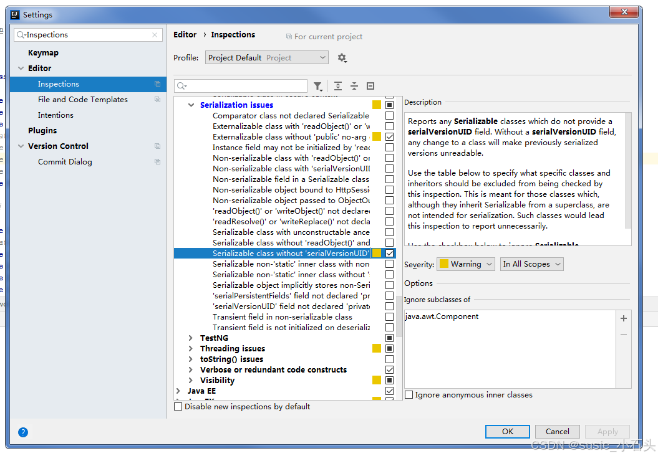Expand the TestNG inspections group
658x456 pixels.
(x=191, y=338)
